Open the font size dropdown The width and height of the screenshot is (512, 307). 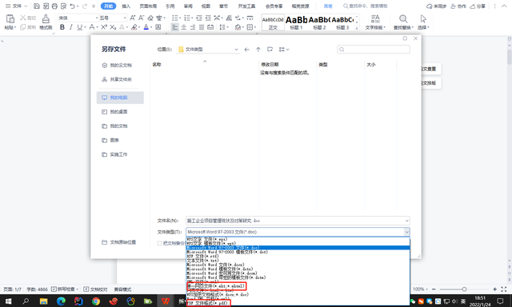coord(125,18)
